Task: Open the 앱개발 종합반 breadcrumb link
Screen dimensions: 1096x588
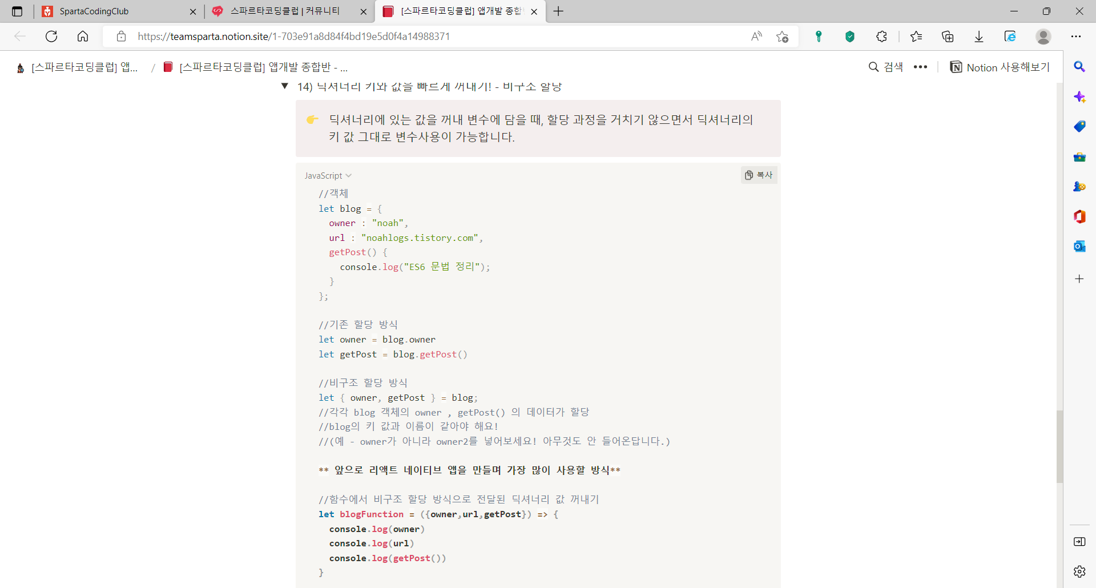Action: point(256,67)
